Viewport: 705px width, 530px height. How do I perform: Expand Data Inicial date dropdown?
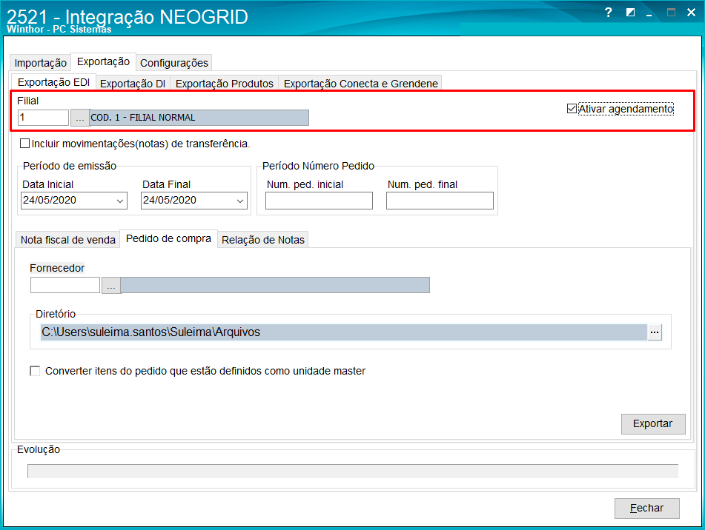pyautogui.click(x=119, y=201)
